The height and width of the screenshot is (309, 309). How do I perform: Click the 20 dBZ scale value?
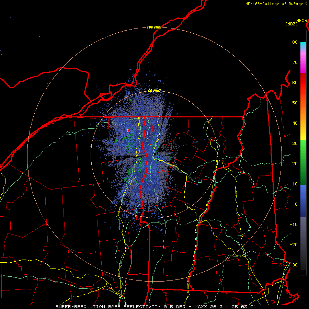295,164
